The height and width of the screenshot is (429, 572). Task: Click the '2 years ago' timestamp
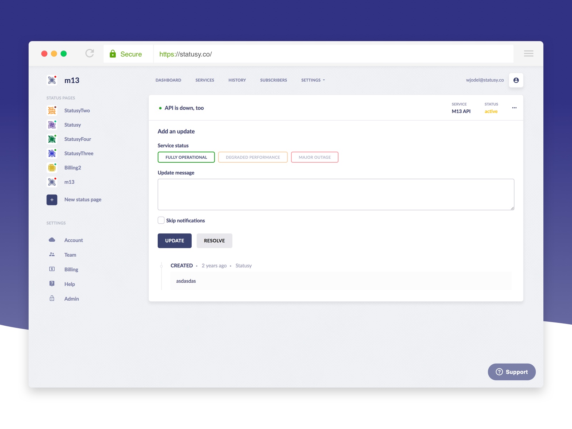tap(214, 266)
